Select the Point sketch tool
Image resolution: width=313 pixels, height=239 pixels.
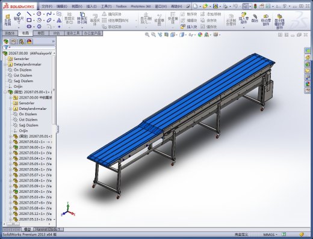click(x=59, y=26)
